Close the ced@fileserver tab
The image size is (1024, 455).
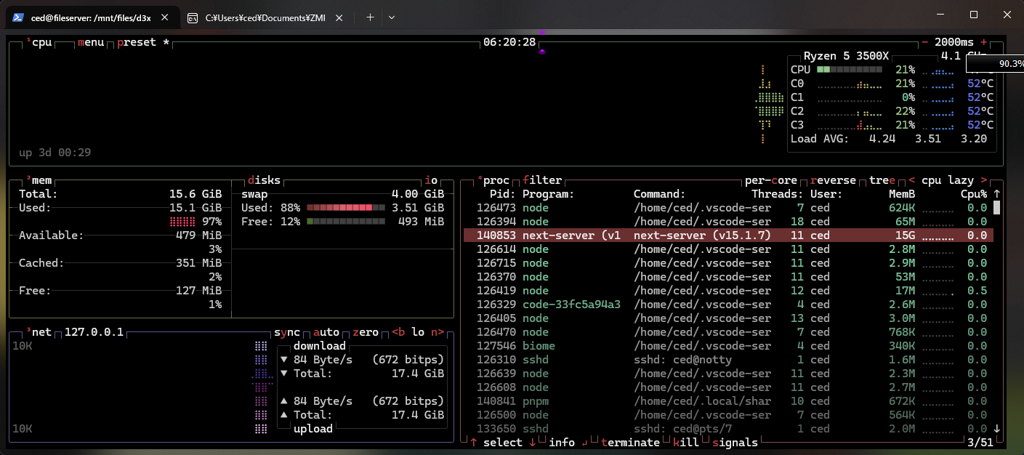coord(166,17)
